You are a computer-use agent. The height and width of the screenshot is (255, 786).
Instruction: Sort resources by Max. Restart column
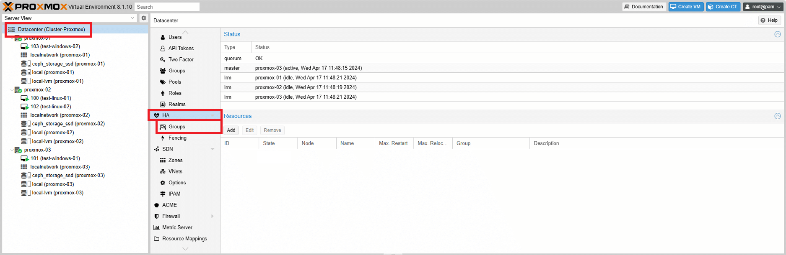pos(394,143)
